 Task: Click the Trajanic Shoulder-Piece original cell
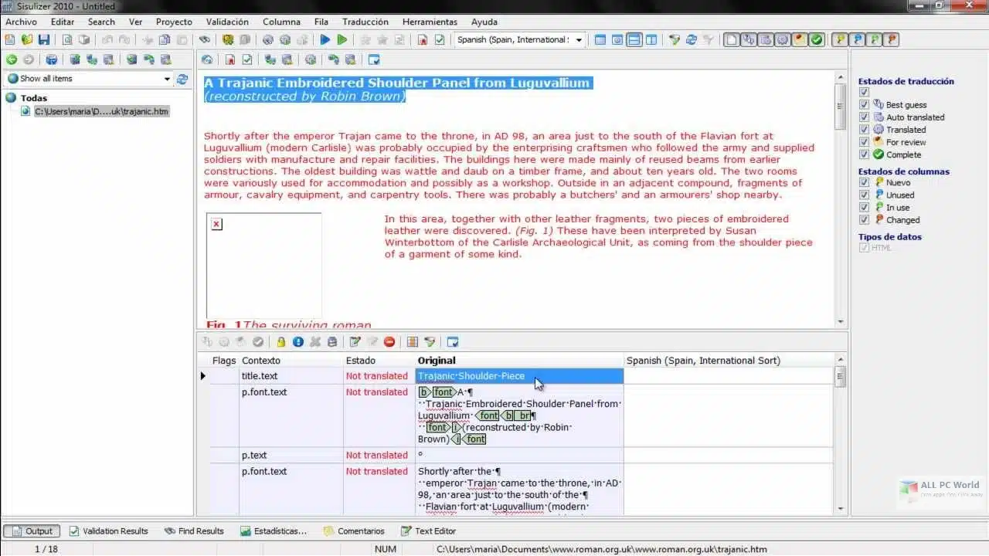(519, 376)
